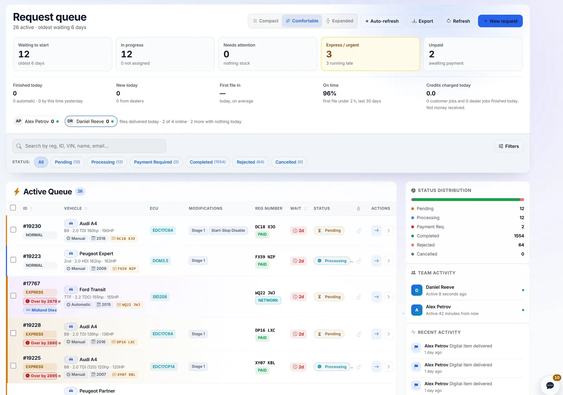Check the box for request #19225
Screen dimensions: 563x395
(13, 366)
